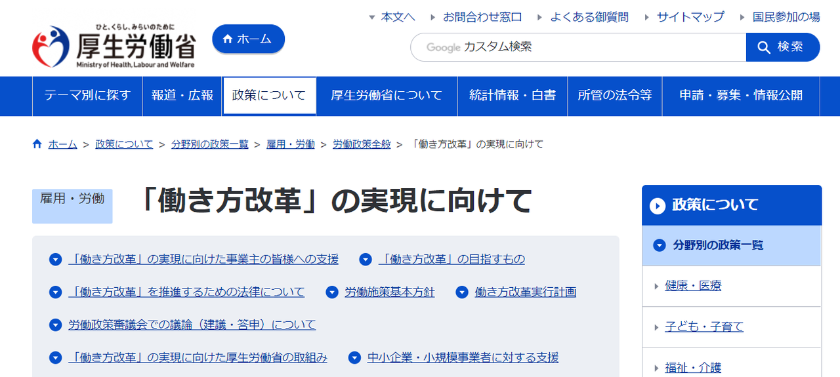The image size is (840, 377).
Task: Open the テーマ別に探す navigation menu
Action: [x=87, y=96]
